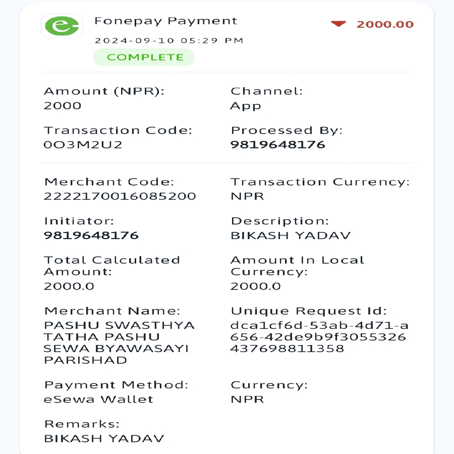
Task: Click the Total Calculated Amount 2000.0
Action: [x=69, y=286]
